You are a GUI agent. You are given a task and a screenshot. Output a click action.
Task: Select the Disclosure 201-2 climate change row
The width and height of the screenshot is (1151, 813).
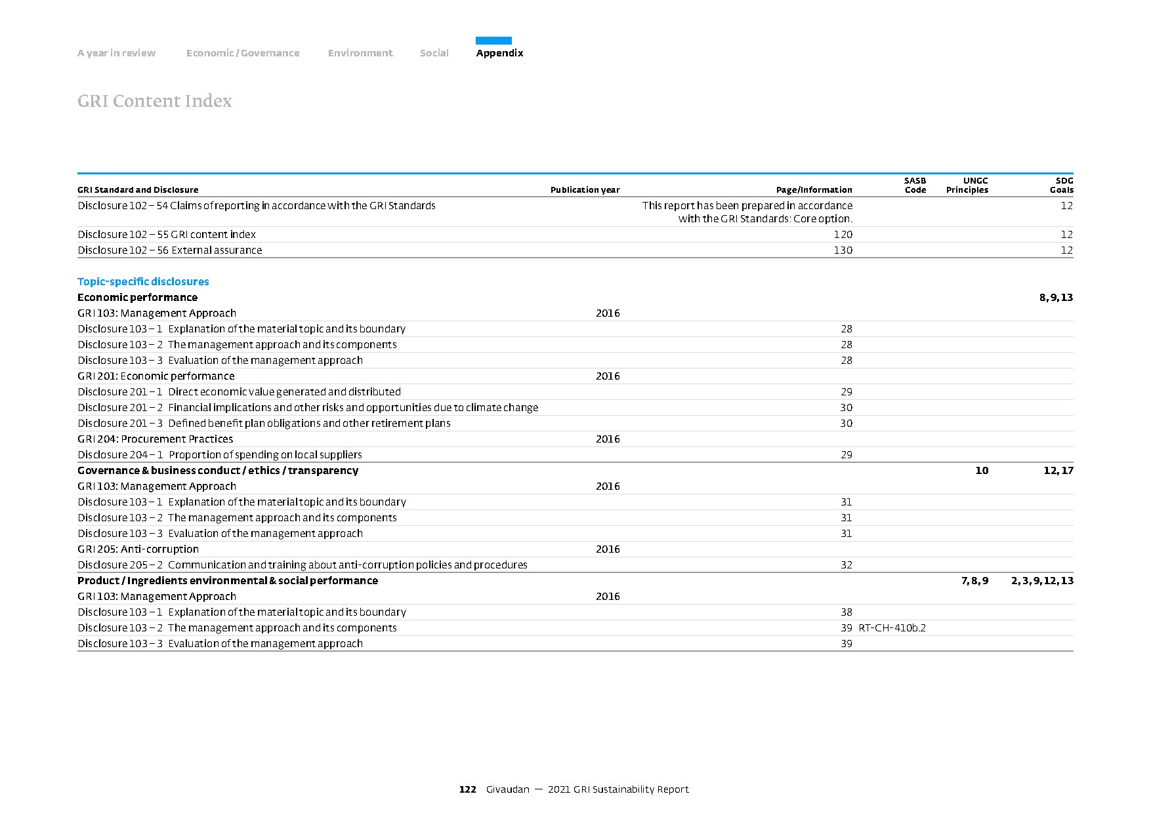point(575,408)
